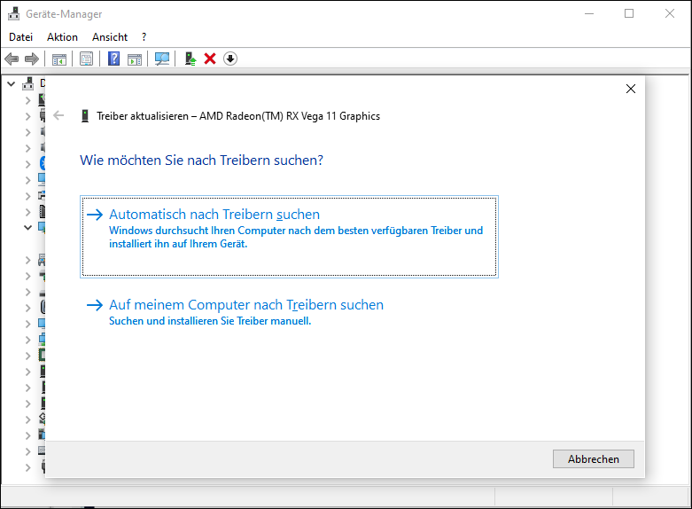Select the Bluetooth icon in the device tree
This screenshot has width=692, height=509.
tap(43, 163)
